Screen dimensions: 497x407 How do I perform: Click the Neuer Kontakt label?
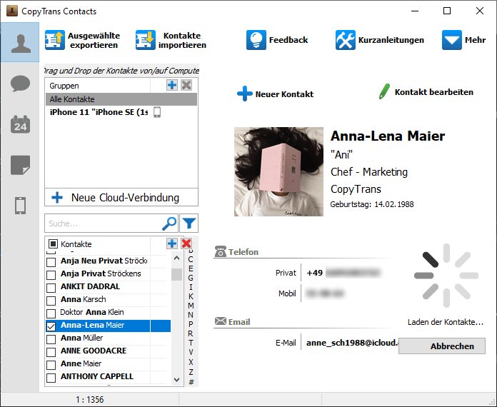pos(284,94)
